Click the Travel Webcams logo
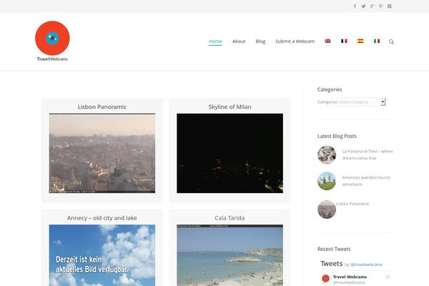The image size is (429, 286). (52, 41)
